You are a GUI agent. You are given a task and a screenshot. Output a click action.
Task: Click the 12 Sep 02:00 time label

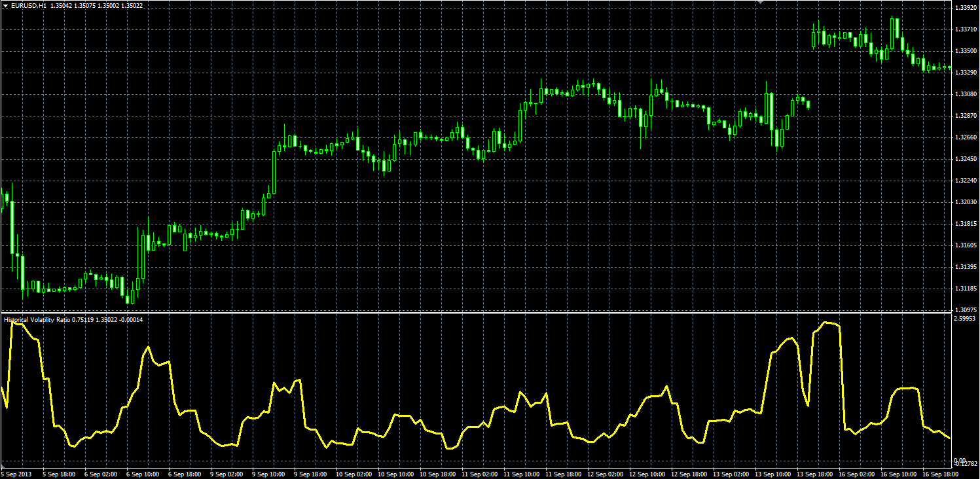coord(605,474)
